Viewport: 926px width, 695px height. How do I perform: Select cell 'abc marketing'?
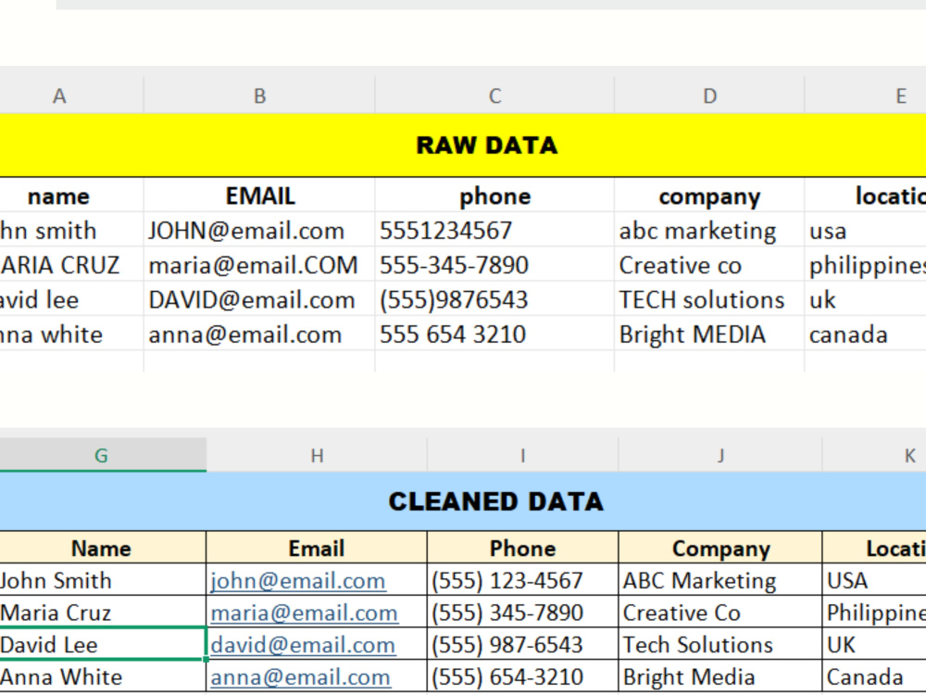pyautogui.click(x=709, y=231)
